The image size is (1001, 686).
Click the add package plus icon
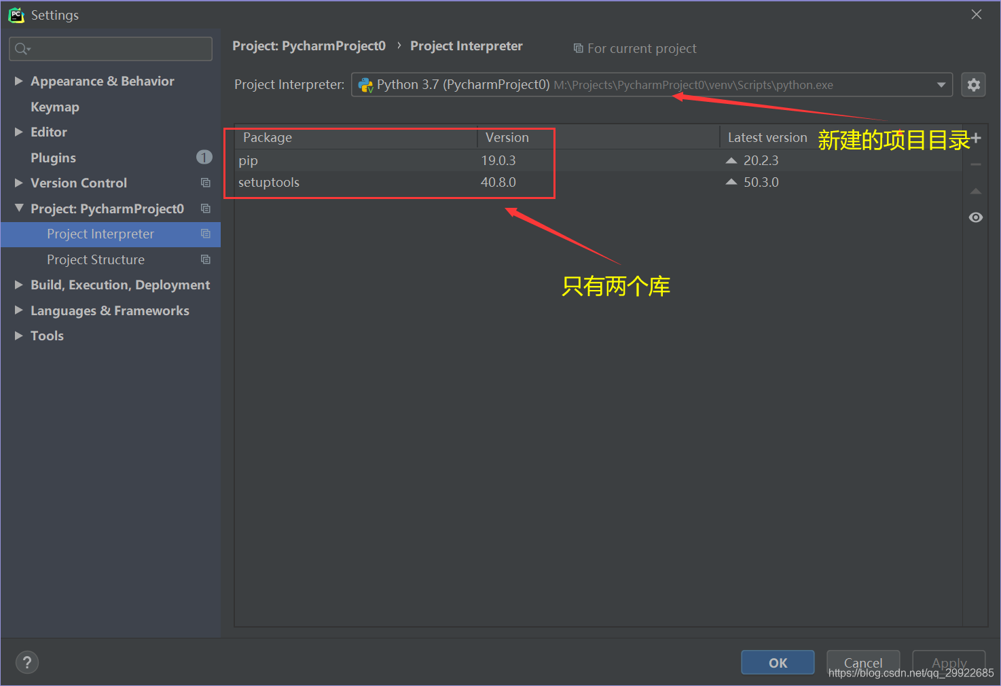(976, 138)
